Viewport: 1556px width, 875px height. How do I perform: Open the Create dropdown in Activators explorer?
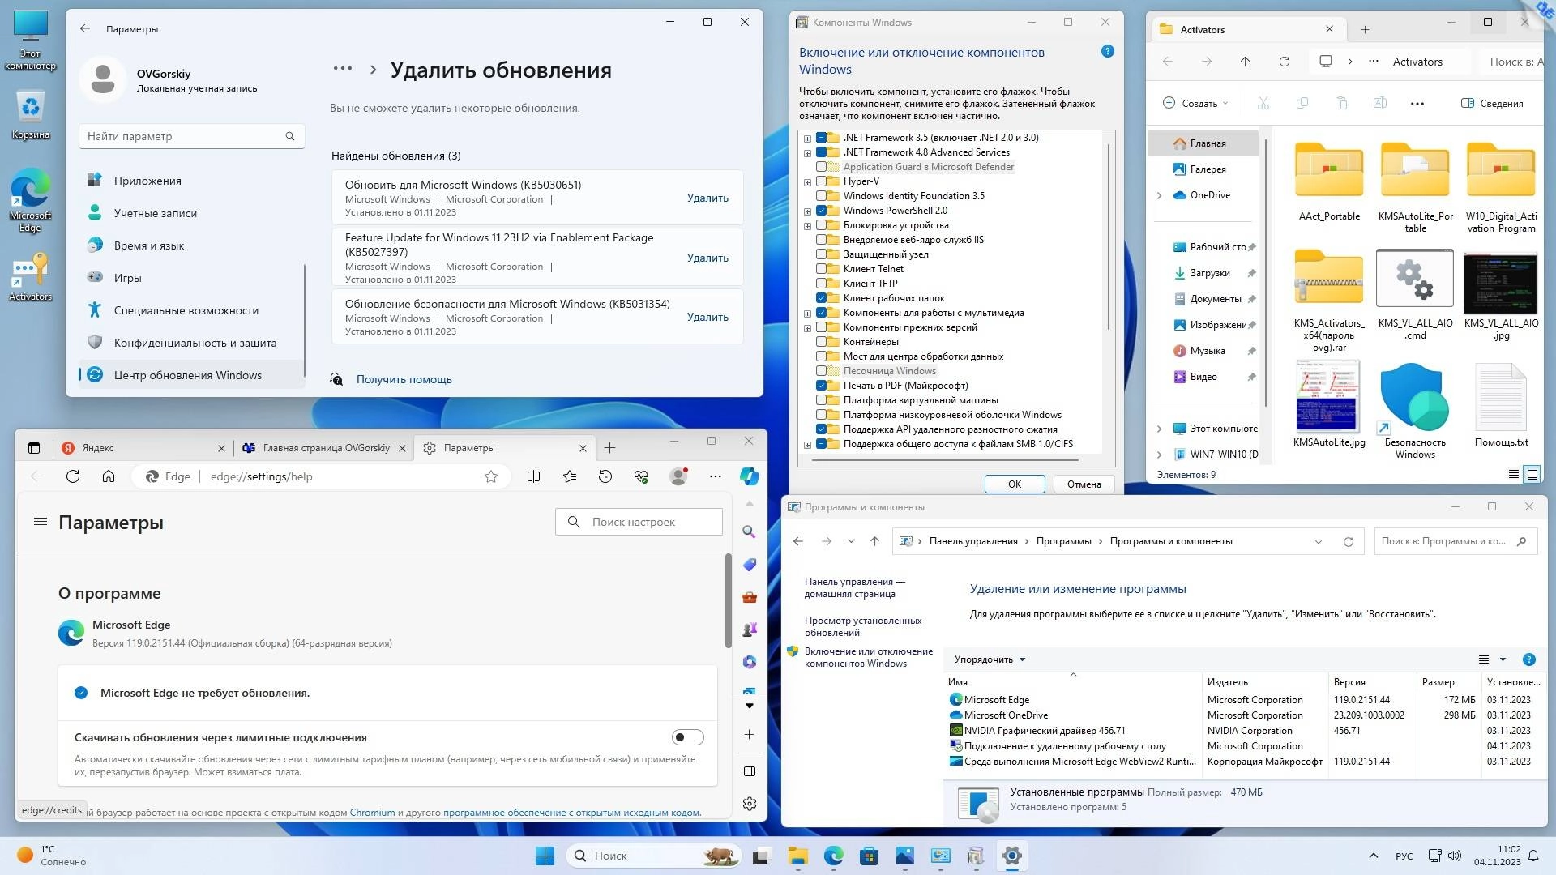[x=1195, y=103]
